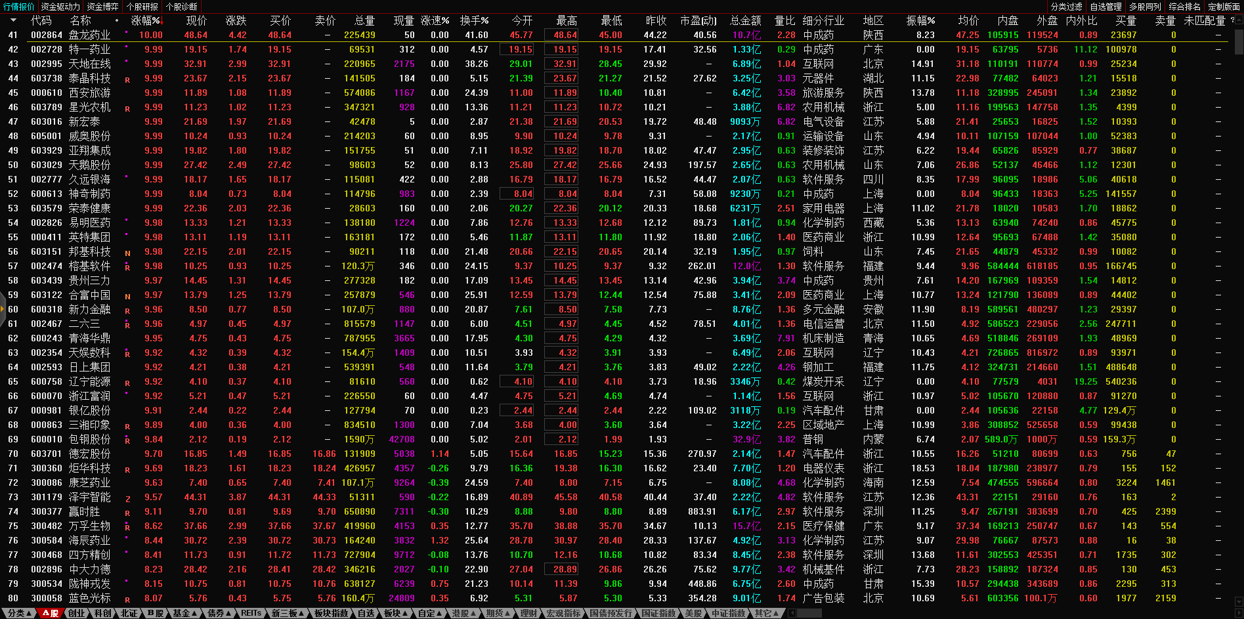Click the Z marker beside 泽宇智能
This screenshot has height=619, width=1244.
[x=127, y=499]
